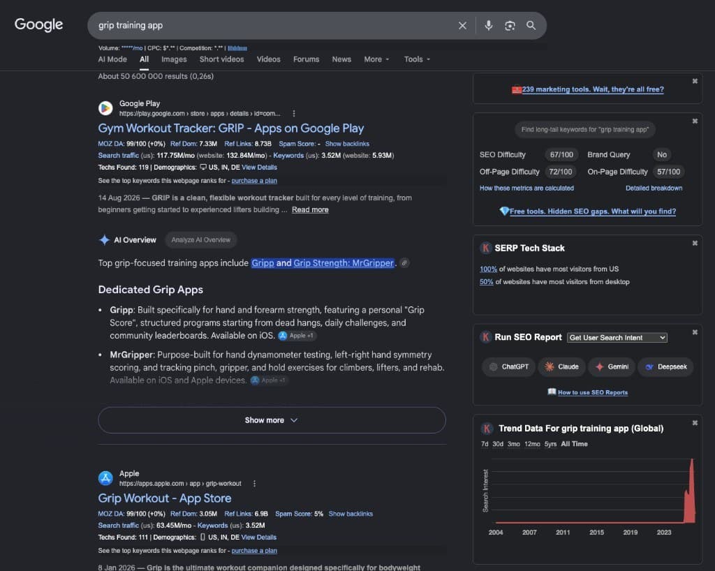
Task: Open the Get User Search Intent dropdown
Action: point(617,338)
